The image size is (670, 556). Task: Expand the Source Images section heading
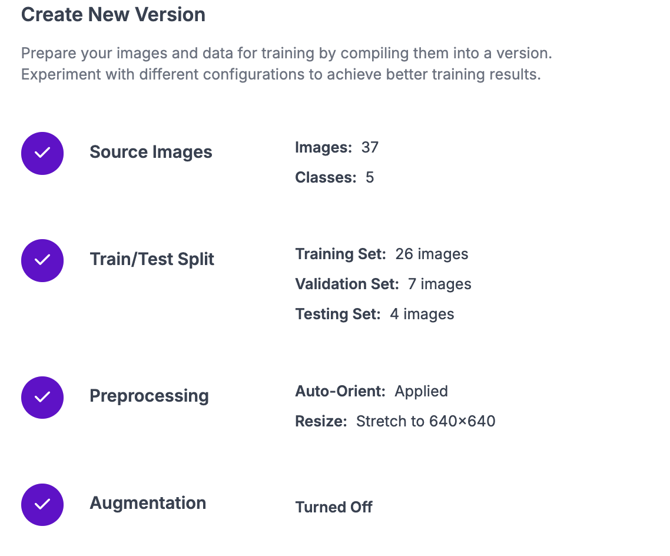click(151, 152)
